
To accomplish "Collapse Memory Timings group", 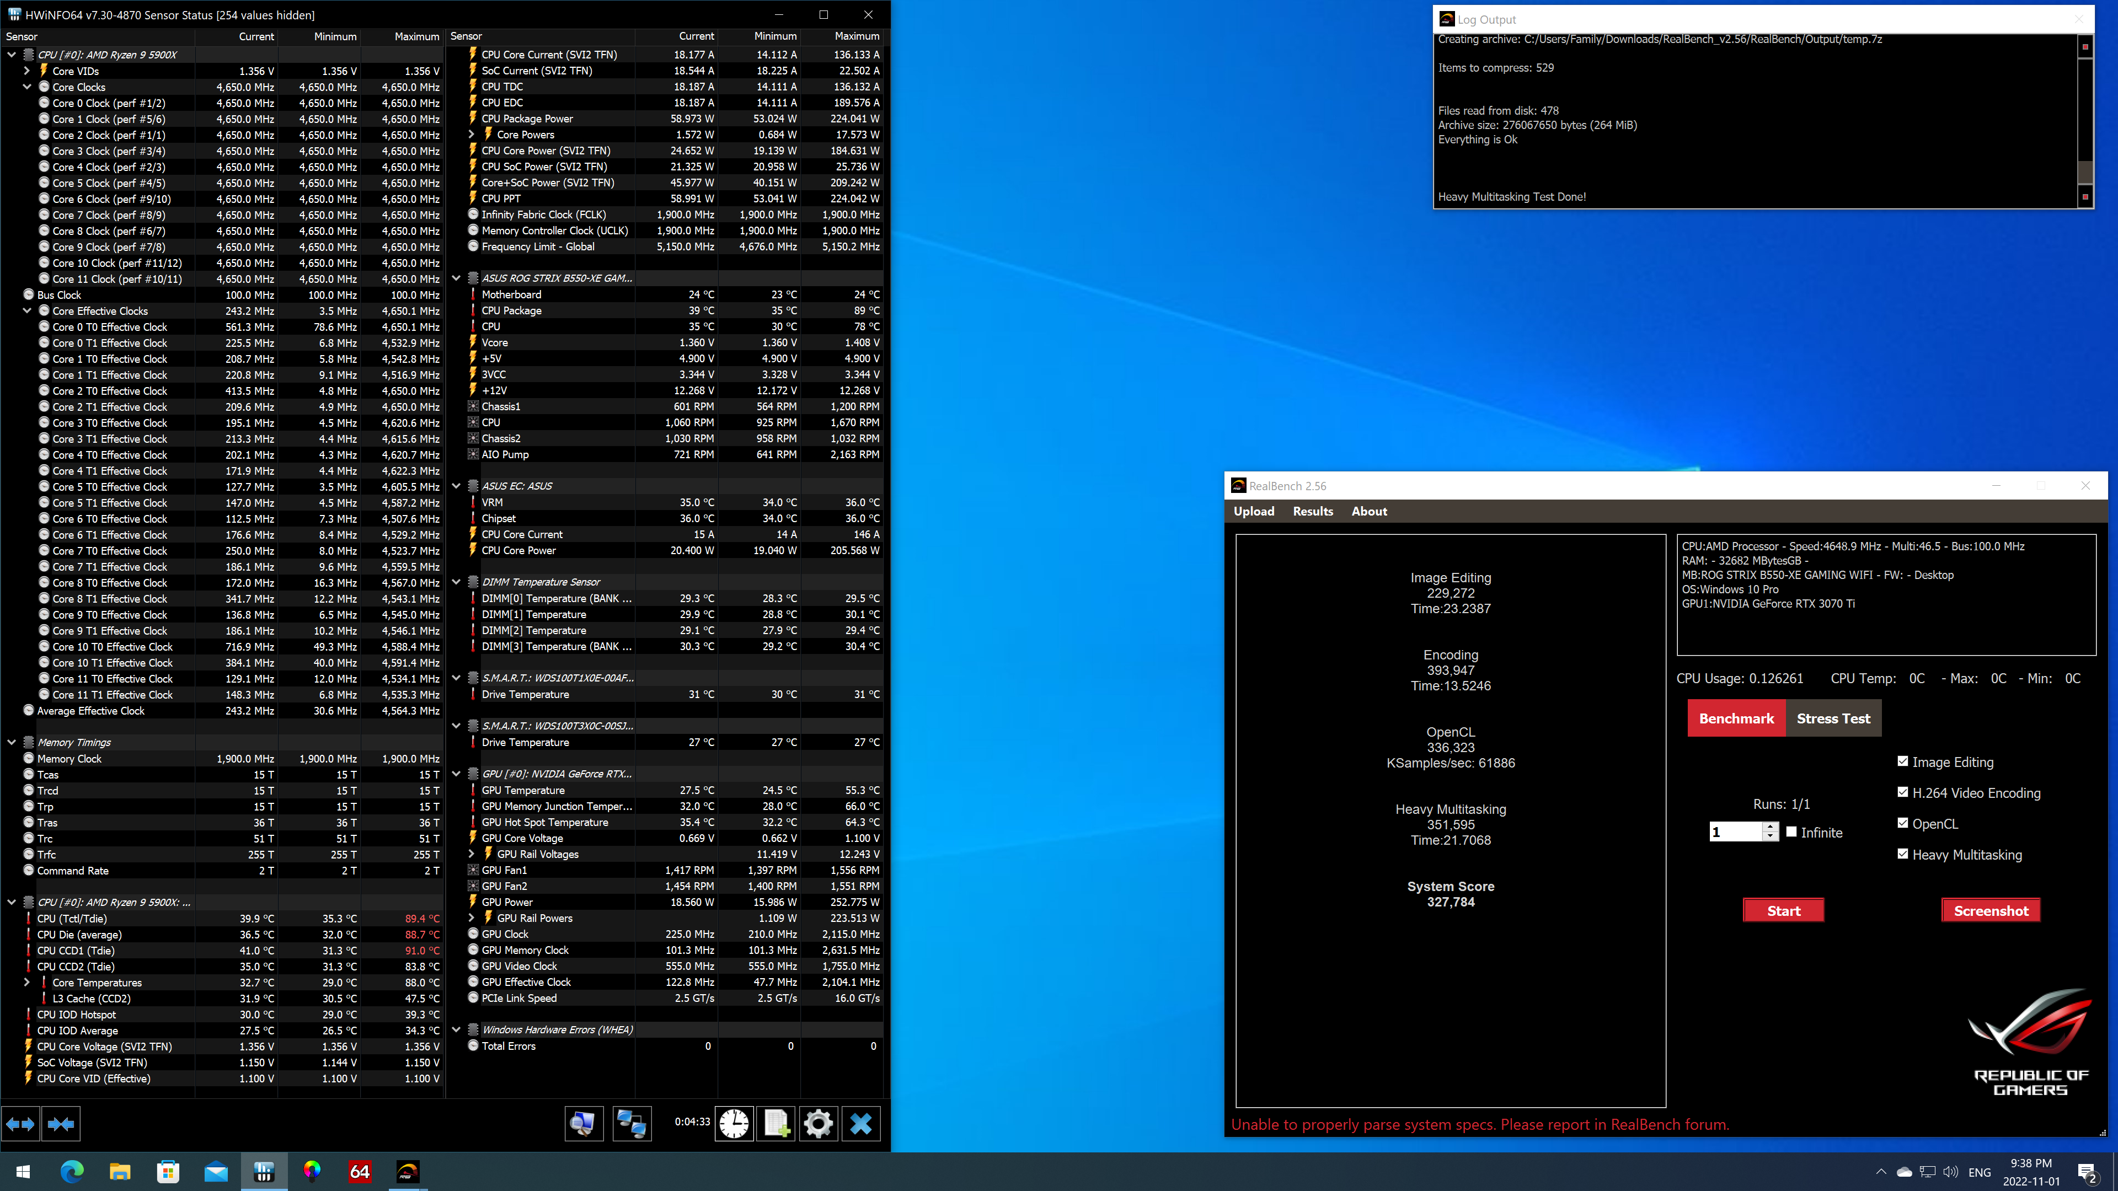I will click(12, 742).
